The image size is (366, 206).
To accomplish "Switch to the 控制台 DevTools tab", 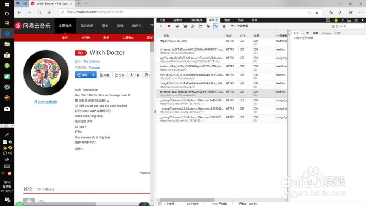I will pos(178,20).
